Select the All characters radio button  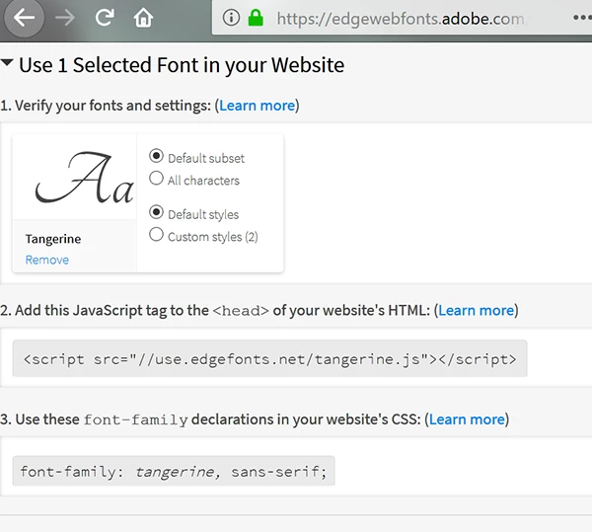tap(156, 179)
